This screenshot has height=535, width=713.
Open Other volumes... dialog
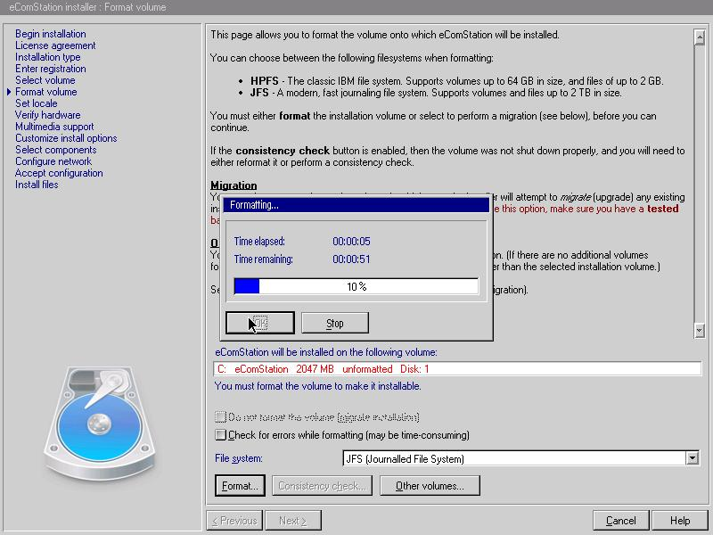(x=430, y=486)
